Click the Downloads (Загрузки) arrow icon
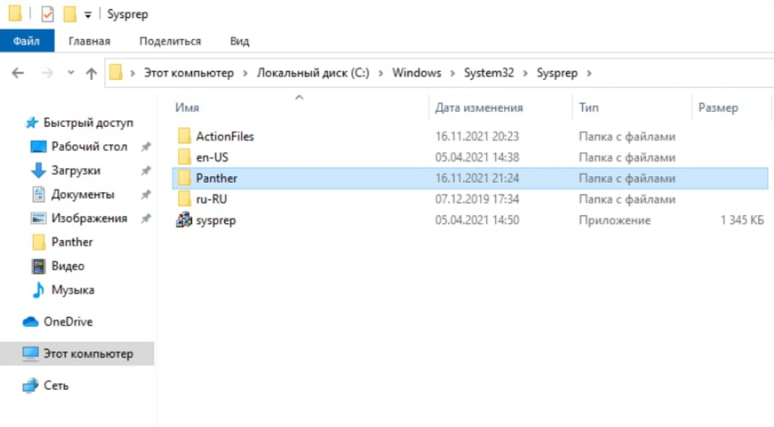 tap(39, 170)
